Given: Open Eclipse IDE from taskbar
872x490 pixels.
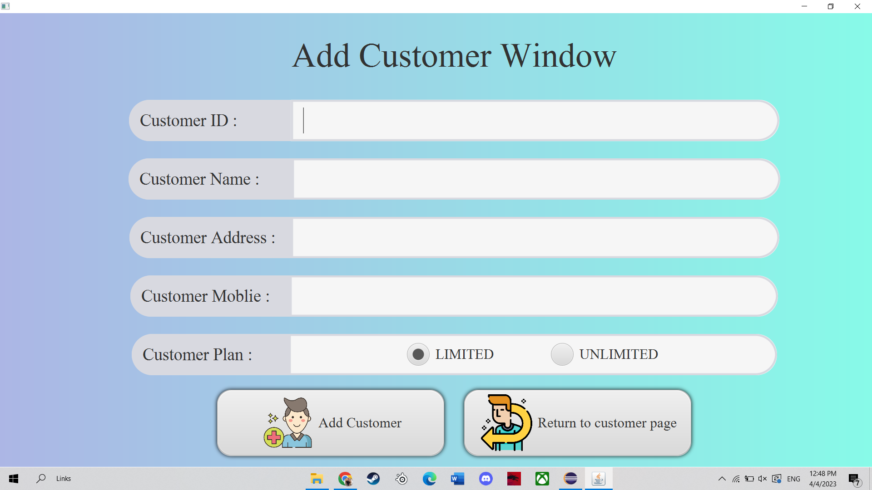Looking at the screenshot, I should [x=570, y=479].
